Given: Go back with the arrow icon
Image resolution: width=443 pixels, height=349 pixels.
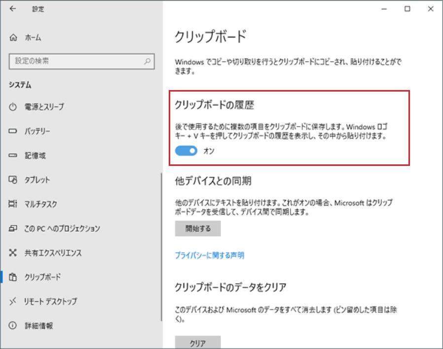Looking at the screenshot, I should coord(12,9).
